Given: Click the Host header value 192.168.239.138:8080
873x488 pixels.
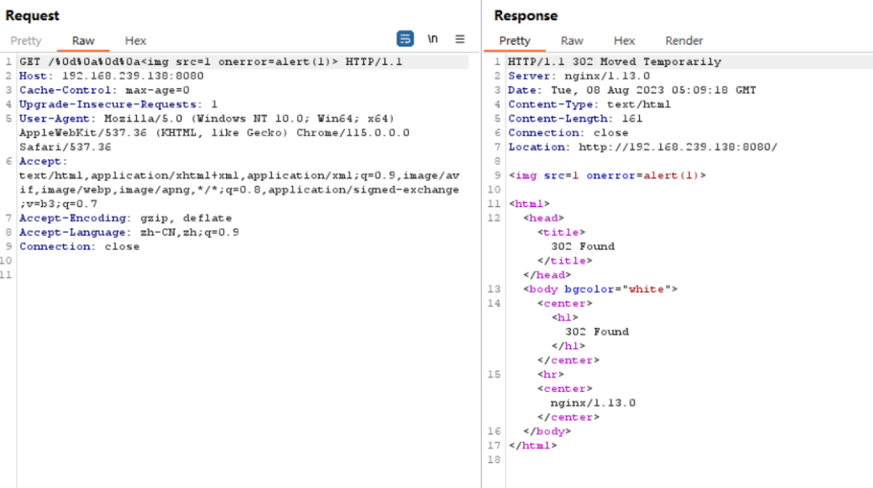Looking at the screenshot, I should click(x=133, y=76).
